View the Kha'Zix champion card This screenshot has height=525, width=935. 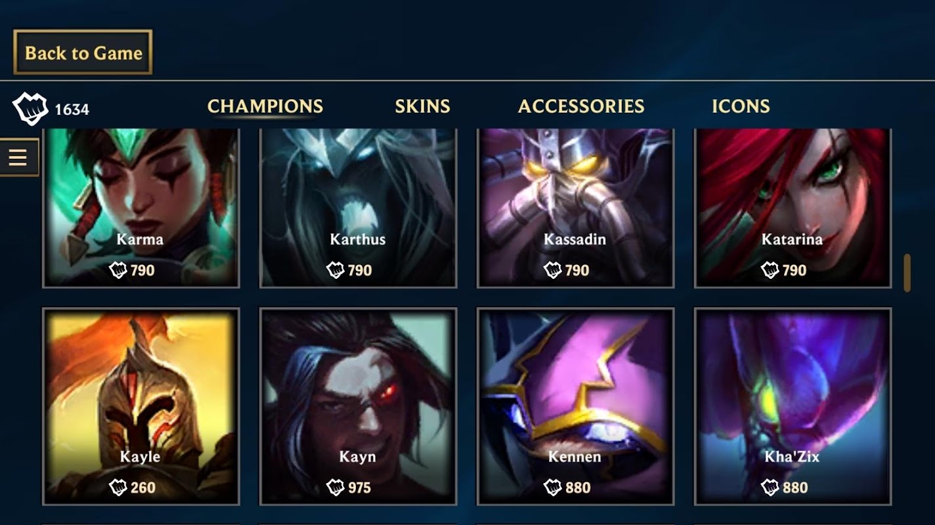click(x=793, y=406)
